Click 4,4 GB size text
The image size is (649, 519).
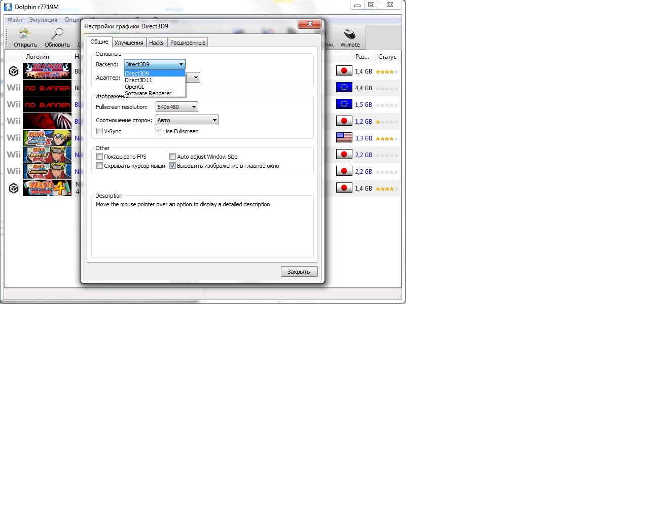[x=364, y=88]
